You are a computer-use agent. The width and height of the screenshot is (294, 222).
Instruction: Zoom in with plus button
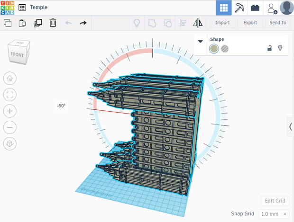(10, 111)
